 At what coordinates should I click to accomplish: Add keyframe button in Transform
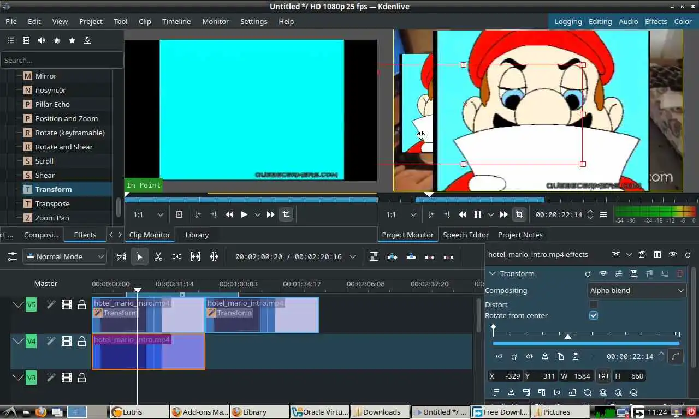514,356
